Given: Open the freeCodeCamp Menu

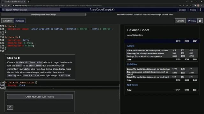Looking at the screenshot, I should coord(193,10).
